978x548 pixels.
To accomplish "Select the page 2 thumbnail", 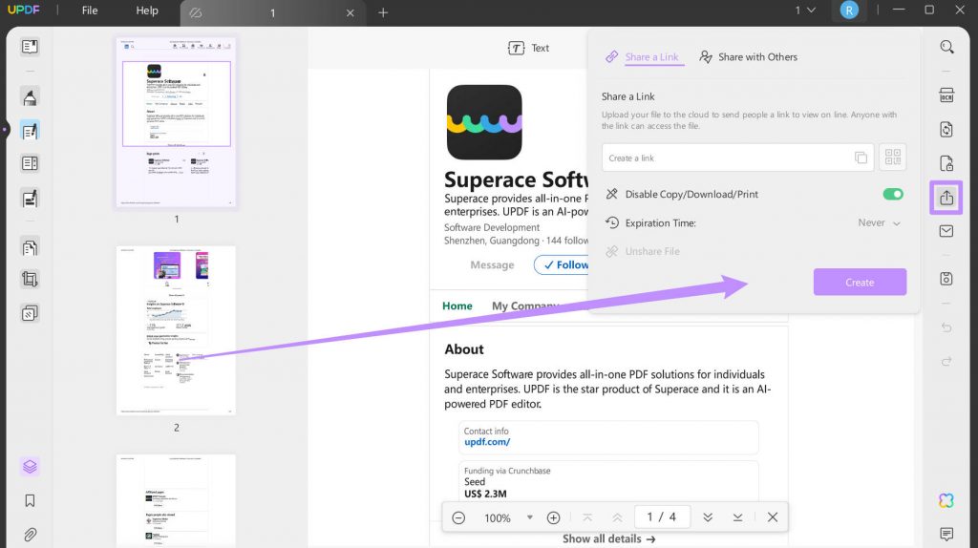I will 176,329.
